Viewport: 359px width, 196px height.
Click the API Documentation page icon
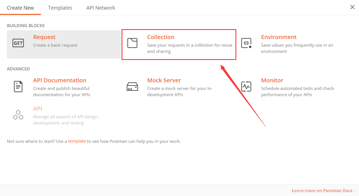point(18,86)
